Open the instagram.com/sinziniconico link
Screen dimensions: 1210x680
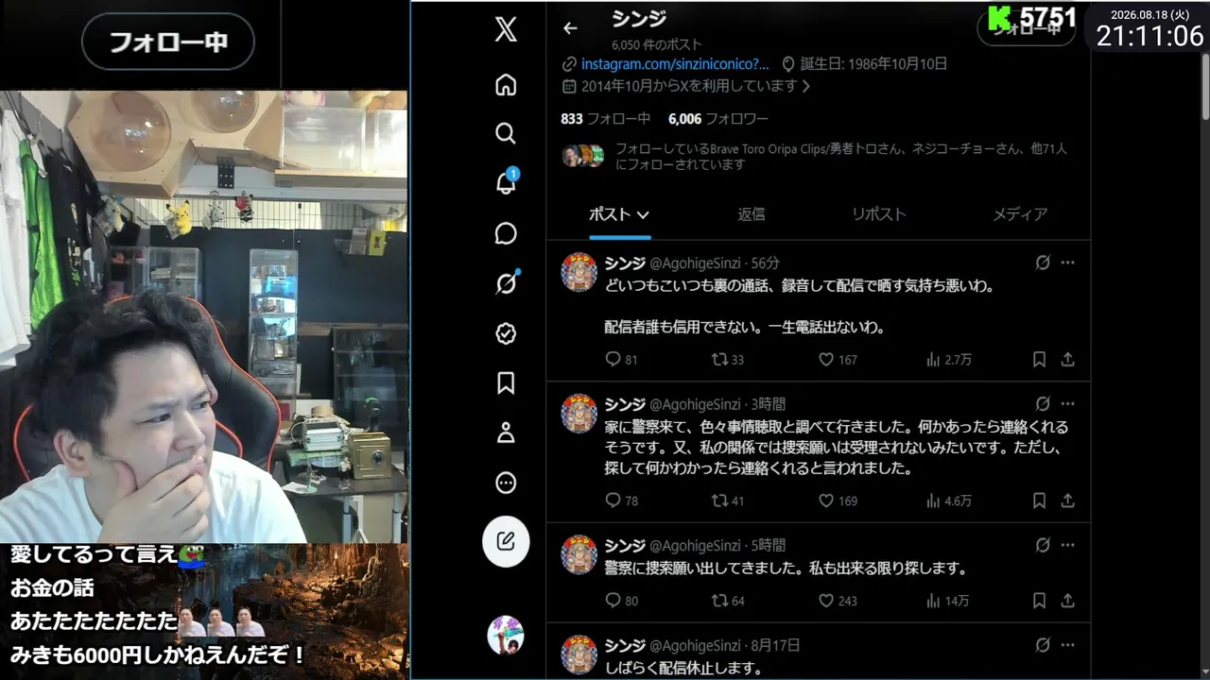675,64
